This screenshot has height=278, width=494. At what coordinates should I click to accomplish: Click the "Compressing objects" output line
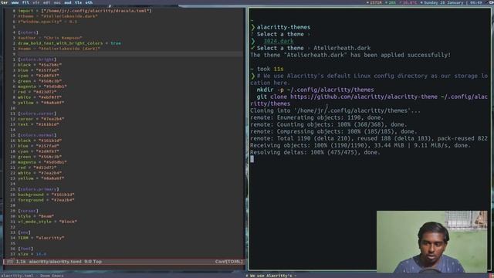[333, 131]
